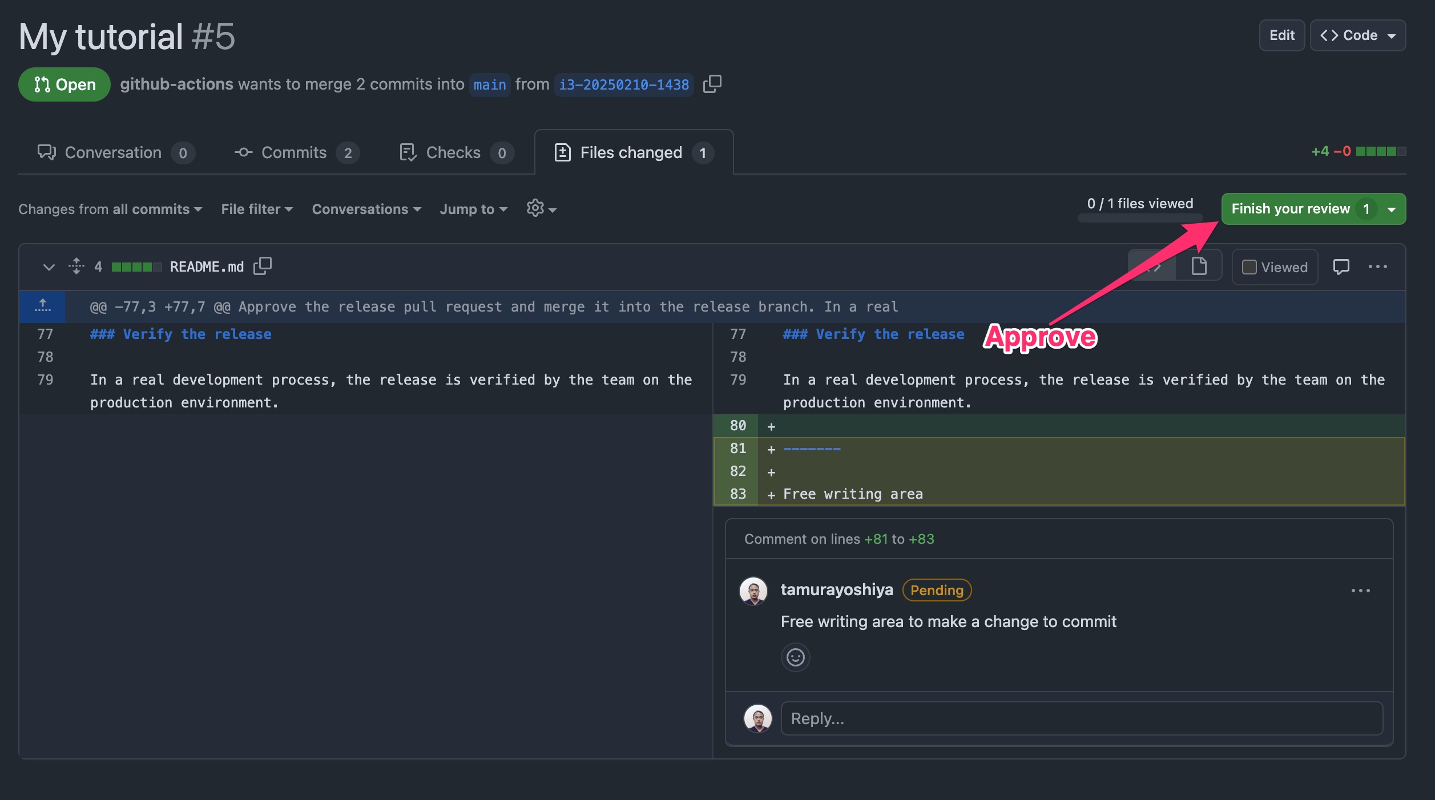Viewport: 1435px width, 800px height.
Task: Click in the Reply text field
Action: (x=1082, y=718)
